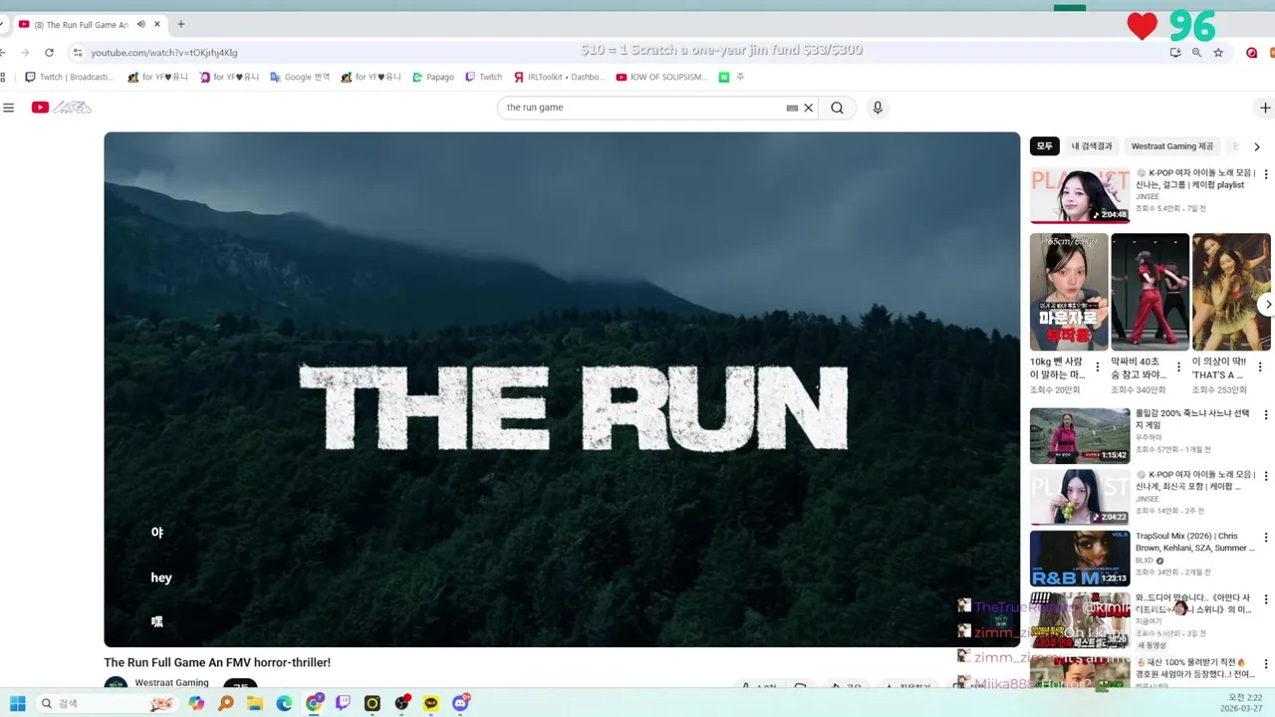The image size is (1275, 717).
Task: Open the YouTube hamburger guide menu
Action: tap(9, 108)
